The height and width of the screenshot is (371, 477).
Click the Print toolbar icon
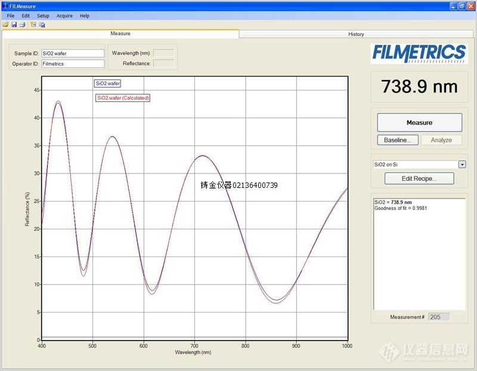click(22, 24)
